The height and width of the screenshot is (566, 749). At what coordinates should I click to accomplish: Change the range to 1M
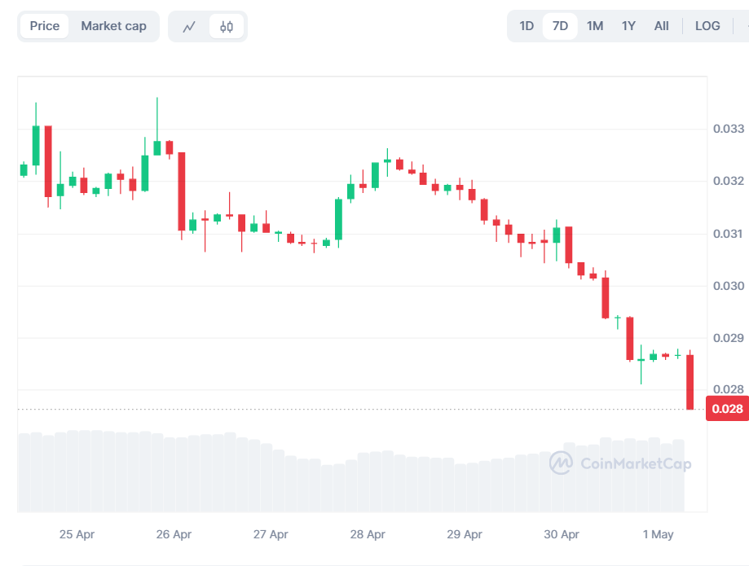pos(595,26)
